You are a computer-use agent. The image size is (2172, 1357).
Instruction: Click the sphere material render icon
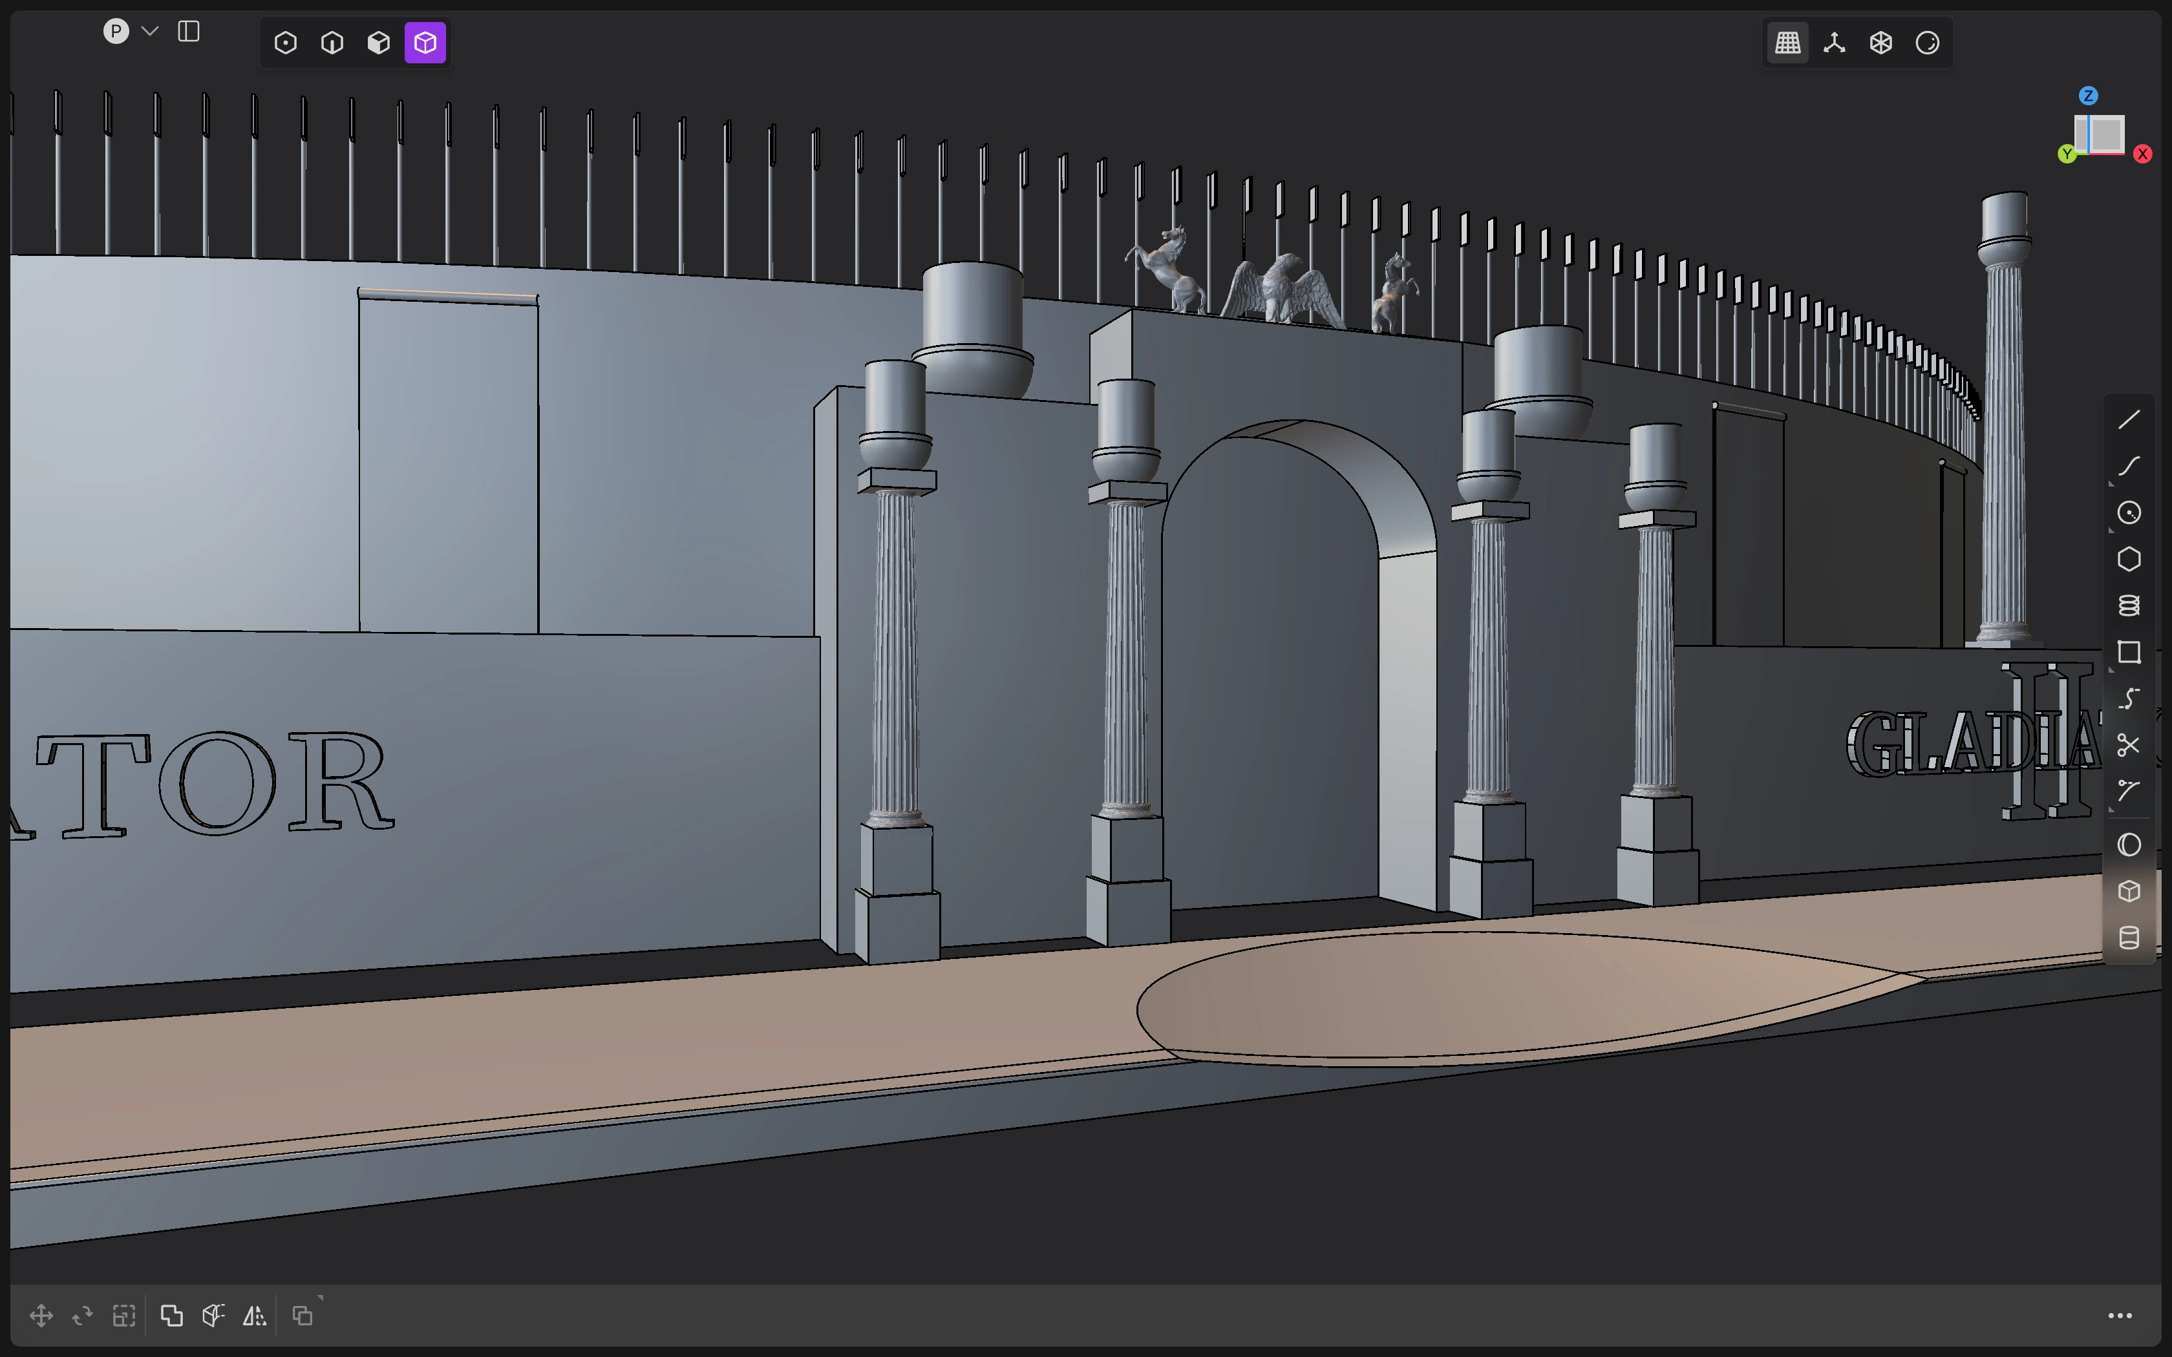pos(1928,43)
